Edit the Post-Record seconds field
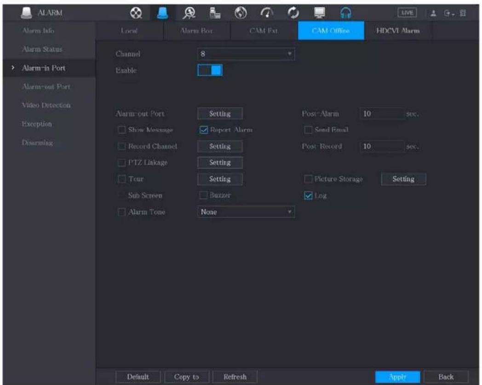 pos(381,146)
